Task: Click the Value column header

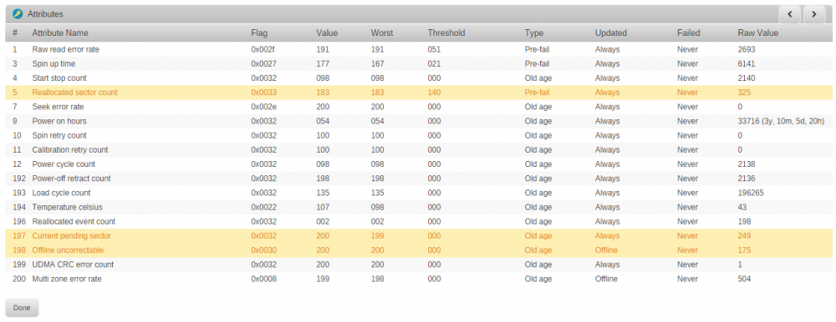Action: point(327,33)
